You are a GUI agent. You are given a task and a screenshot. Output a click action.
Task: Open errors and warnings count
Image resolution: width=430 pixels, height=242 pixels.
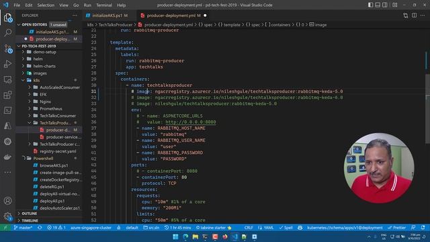click(x=56, y=228)
